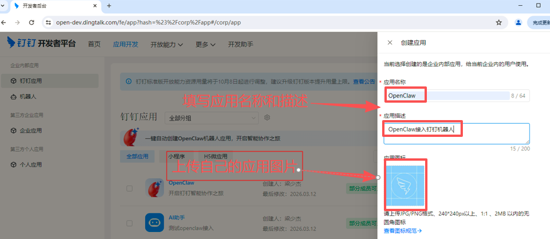Open the 查看图标规范 link
The width and height of the screenshot is (550, 239).
click(402, 231)
